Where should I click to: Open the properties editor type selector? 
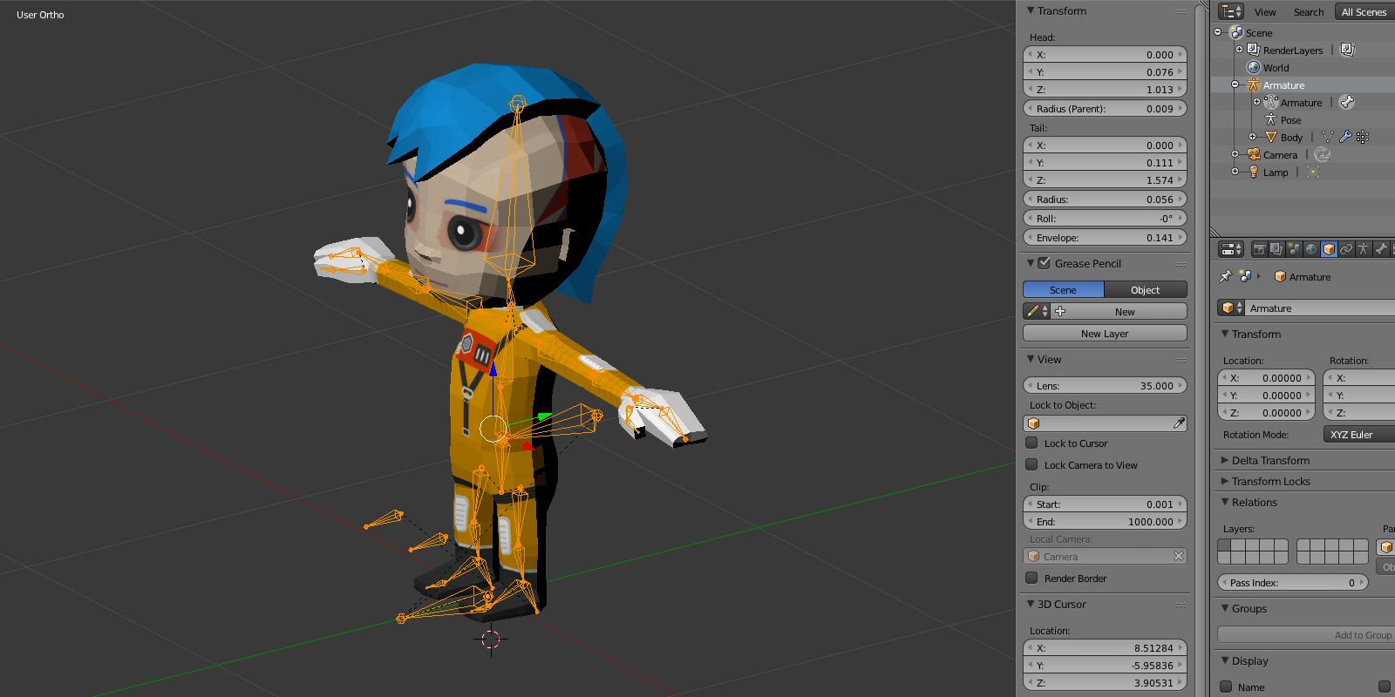(1231, 249)
